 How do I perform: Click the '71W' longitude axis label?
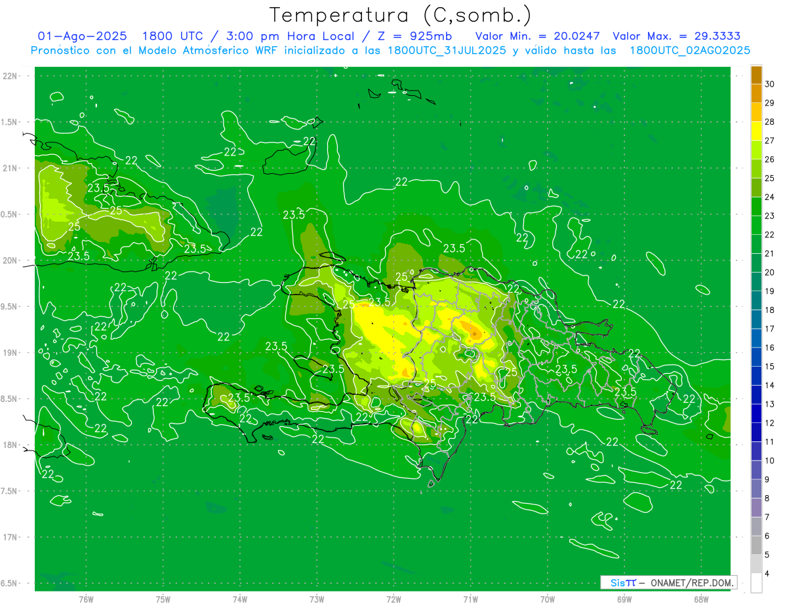tap(470, 599)
